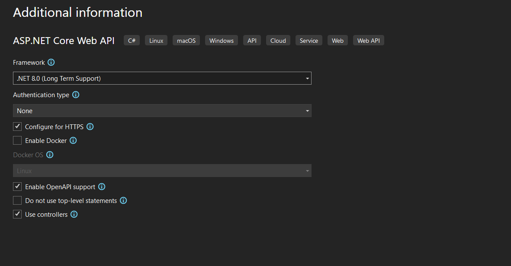Enable the Docker checkbox

click(17, 140)
